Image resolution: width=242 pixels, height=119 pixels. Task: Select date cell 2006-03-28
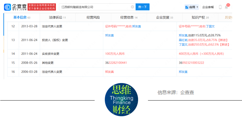click(x=29, y=72)
